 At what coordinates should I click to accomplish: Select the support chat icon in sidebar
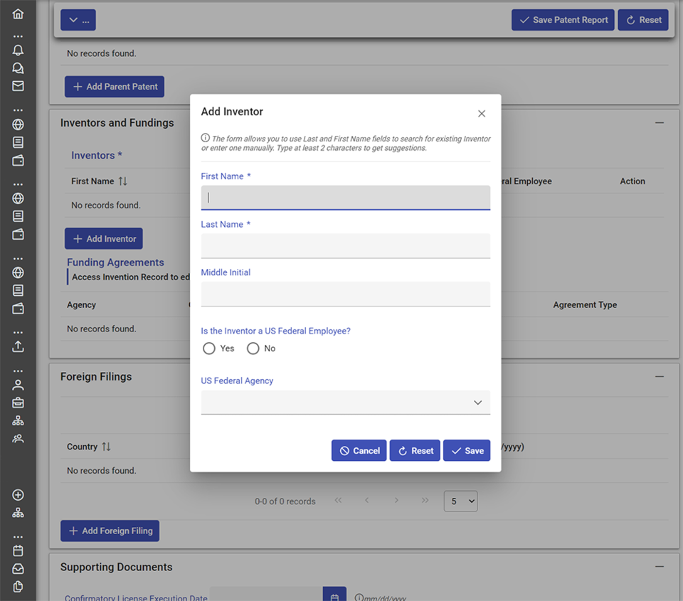pos(18,68)
